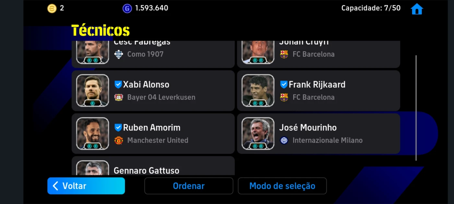This screenshot has width=454, height=204.
Task: Select the Gennaro Gattuso coach entry
Action: [153, 166]
